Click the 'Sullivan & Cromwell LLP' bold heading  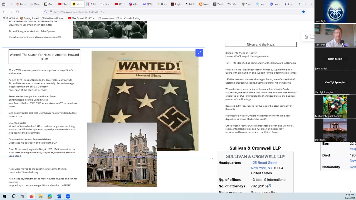(255, 148)
